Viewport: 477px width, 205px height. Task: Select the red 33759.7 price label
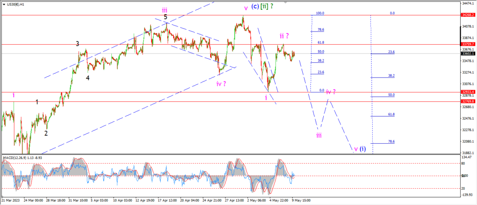(468, 44)
